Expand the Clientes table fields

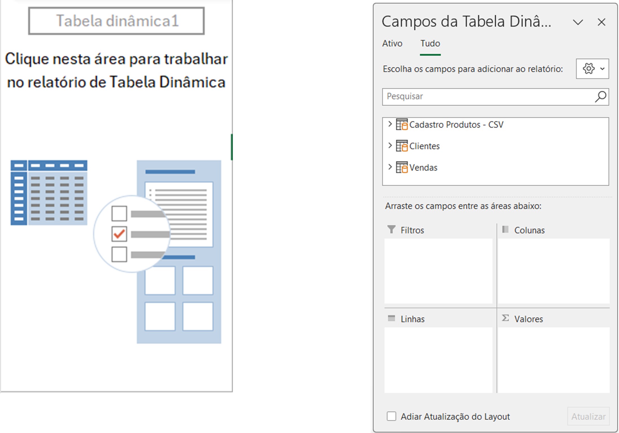click(390, 145)
